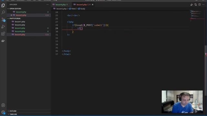The image size is (207, 116).
Task: Collapse the Open Editors section
Action: point(15,9)
